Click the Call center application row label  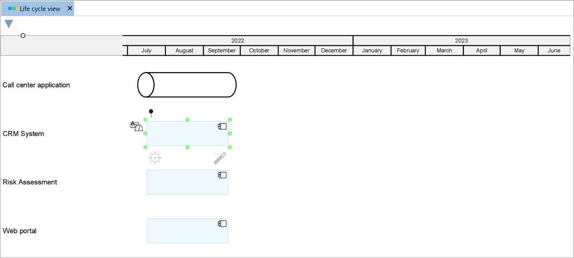coord(36,85)
